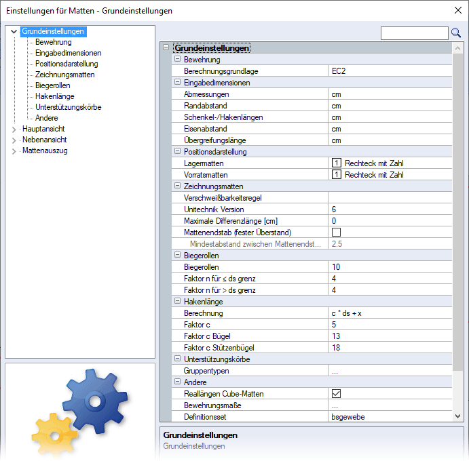Collapse the Andere property group

coord(177,382)
